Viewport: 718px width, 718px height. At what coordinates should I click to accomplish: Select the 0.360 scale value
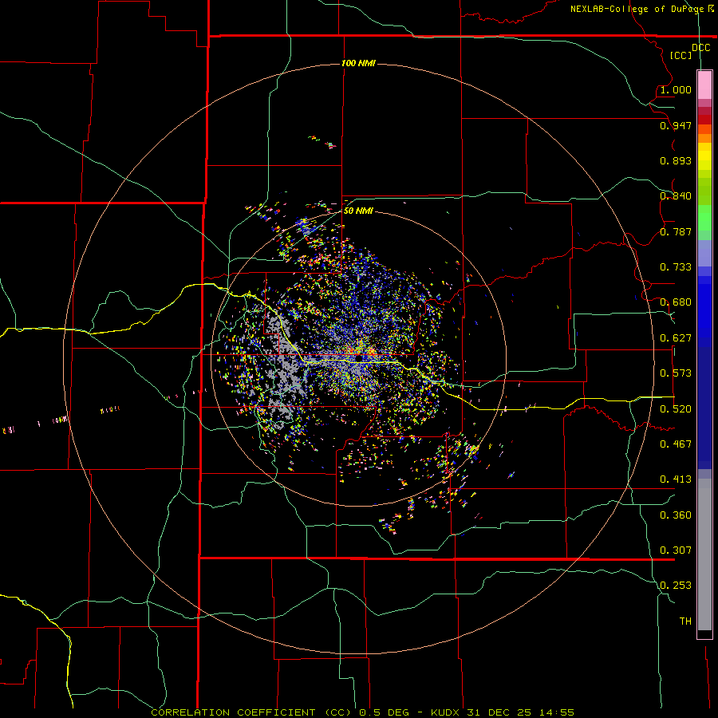[676, 515]
